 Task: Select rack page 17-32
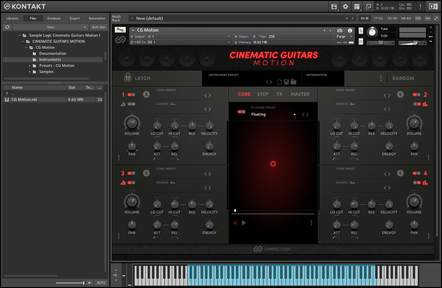[x=378, y=18]
